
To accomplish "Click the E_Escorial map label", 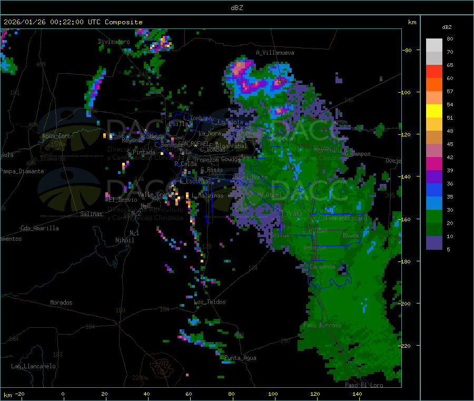I will (195, 181).
